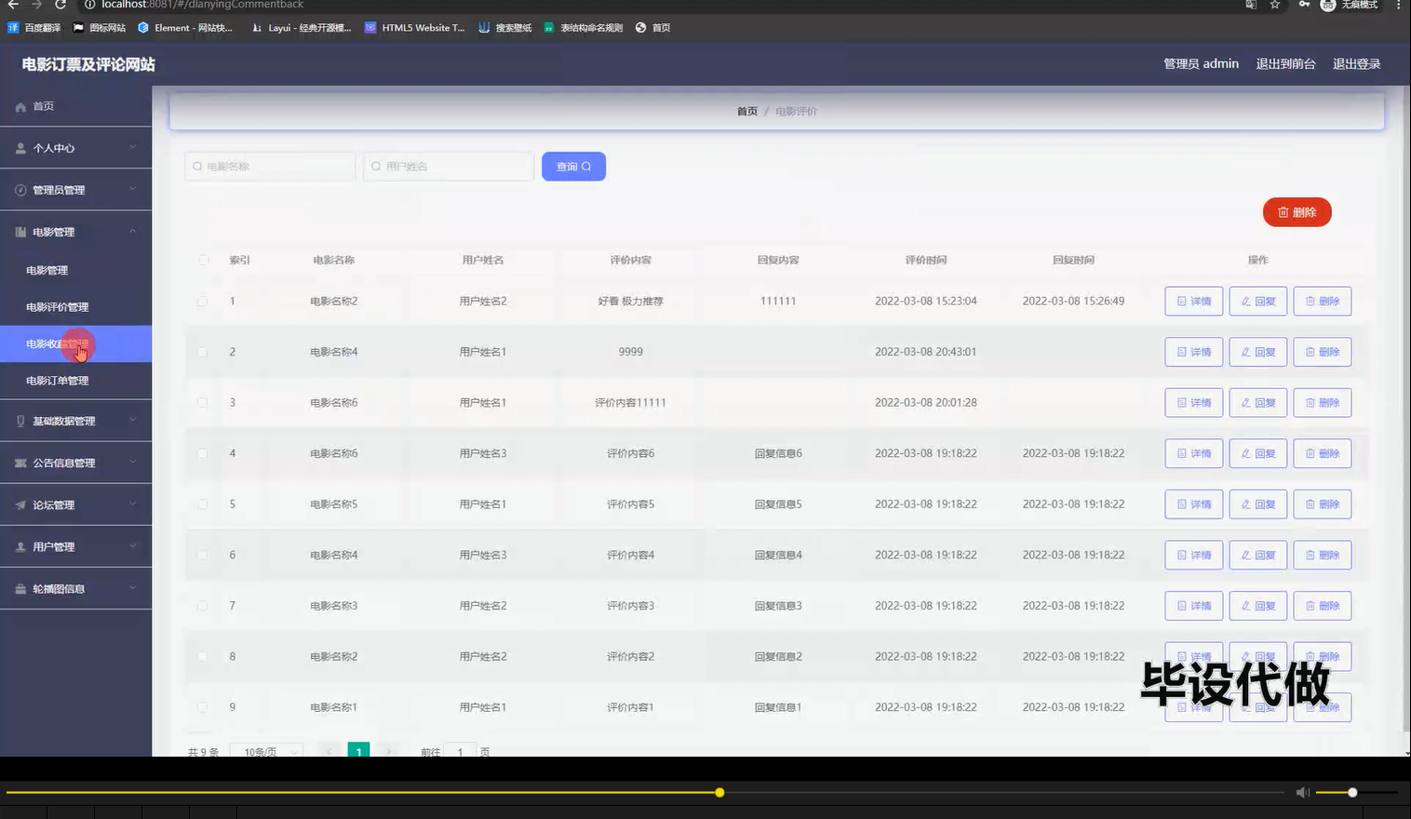The image size is (1411, 819).
Task: Open the Layui bookmark
Action: tap(302, 28)
